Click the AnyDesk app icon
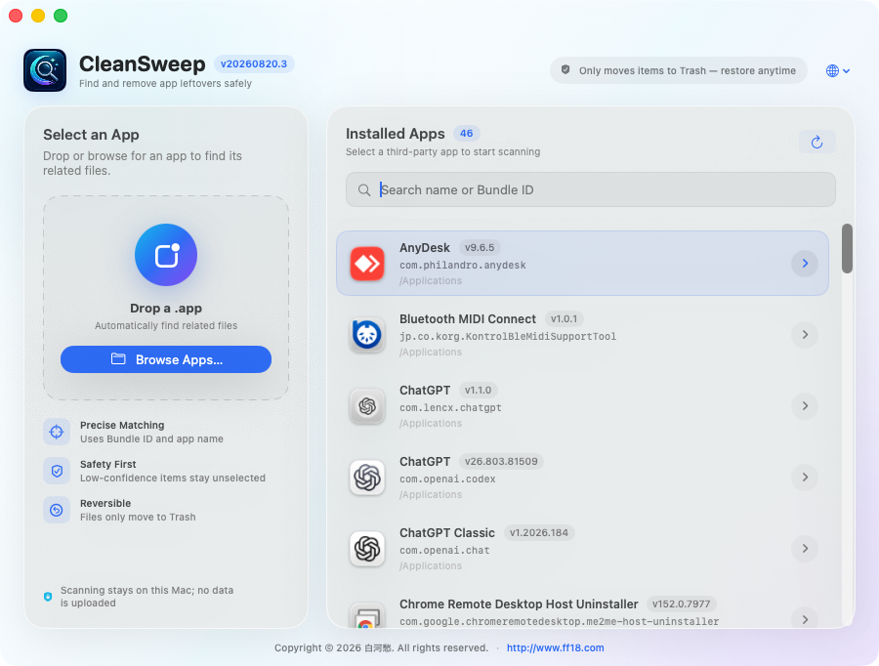This screenshot has height=666, width=879. (x=367, y=263)
